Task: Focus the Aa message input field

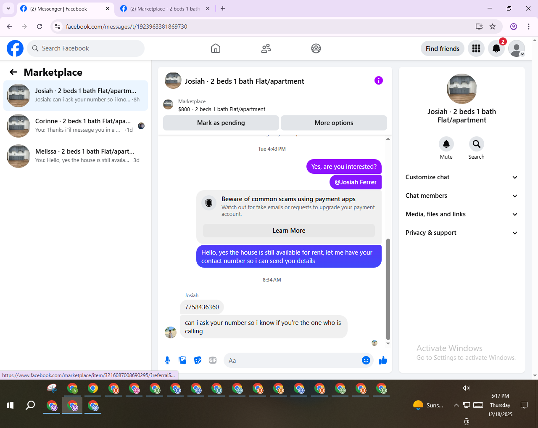Action: (293, 360)
